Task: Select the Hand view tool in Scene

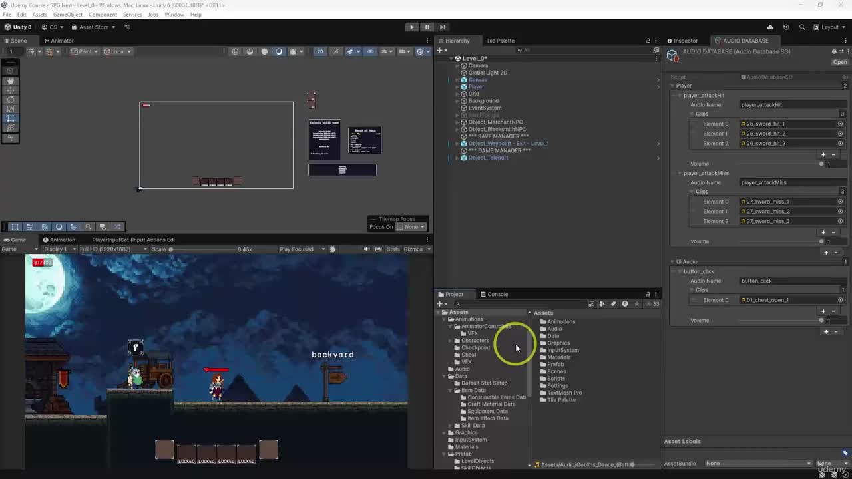Action: tap(10, 80)
